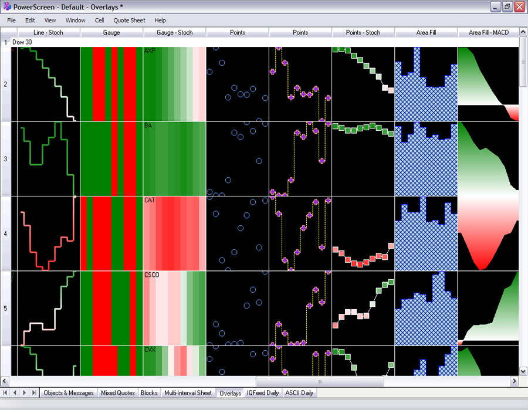Click the PowerScreen app icon in title bar
528x410 pixels.
click(6, 6)
